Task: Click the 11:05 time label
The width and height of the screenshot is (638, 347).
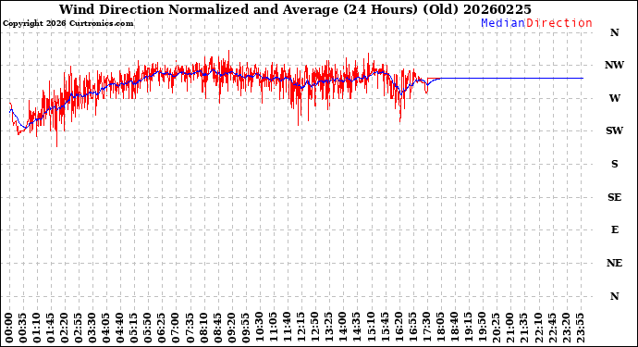Action: pyautogui.click(x=273, y=328)
